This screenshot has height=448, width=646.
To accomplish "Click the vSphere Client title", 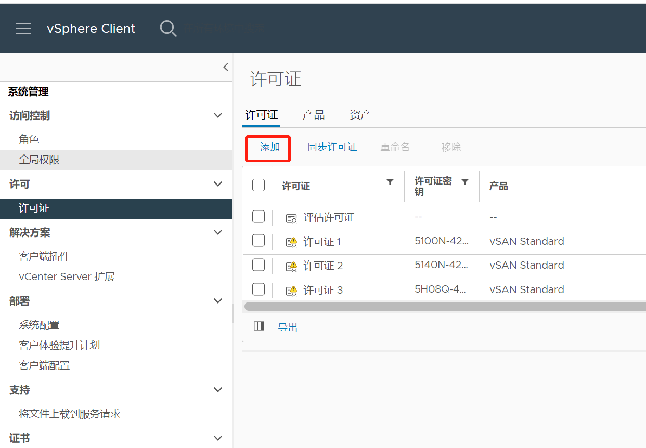I will point(91,29).
